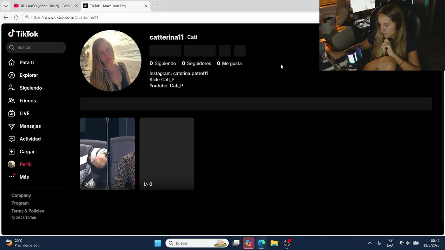The image size is (445, 250).
Task: Open the Más options menu
Action: 19,177
